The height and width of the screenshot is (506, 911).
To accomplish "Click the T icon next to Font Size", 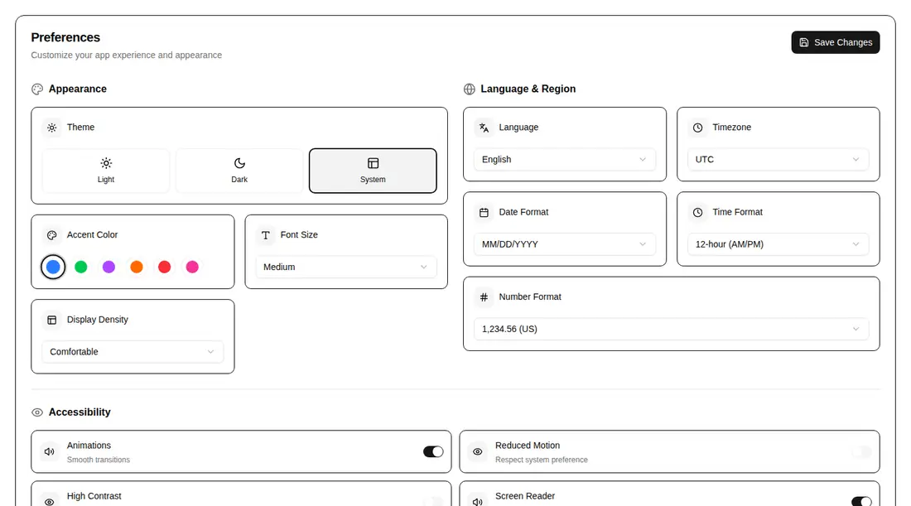I will (266, 235).
